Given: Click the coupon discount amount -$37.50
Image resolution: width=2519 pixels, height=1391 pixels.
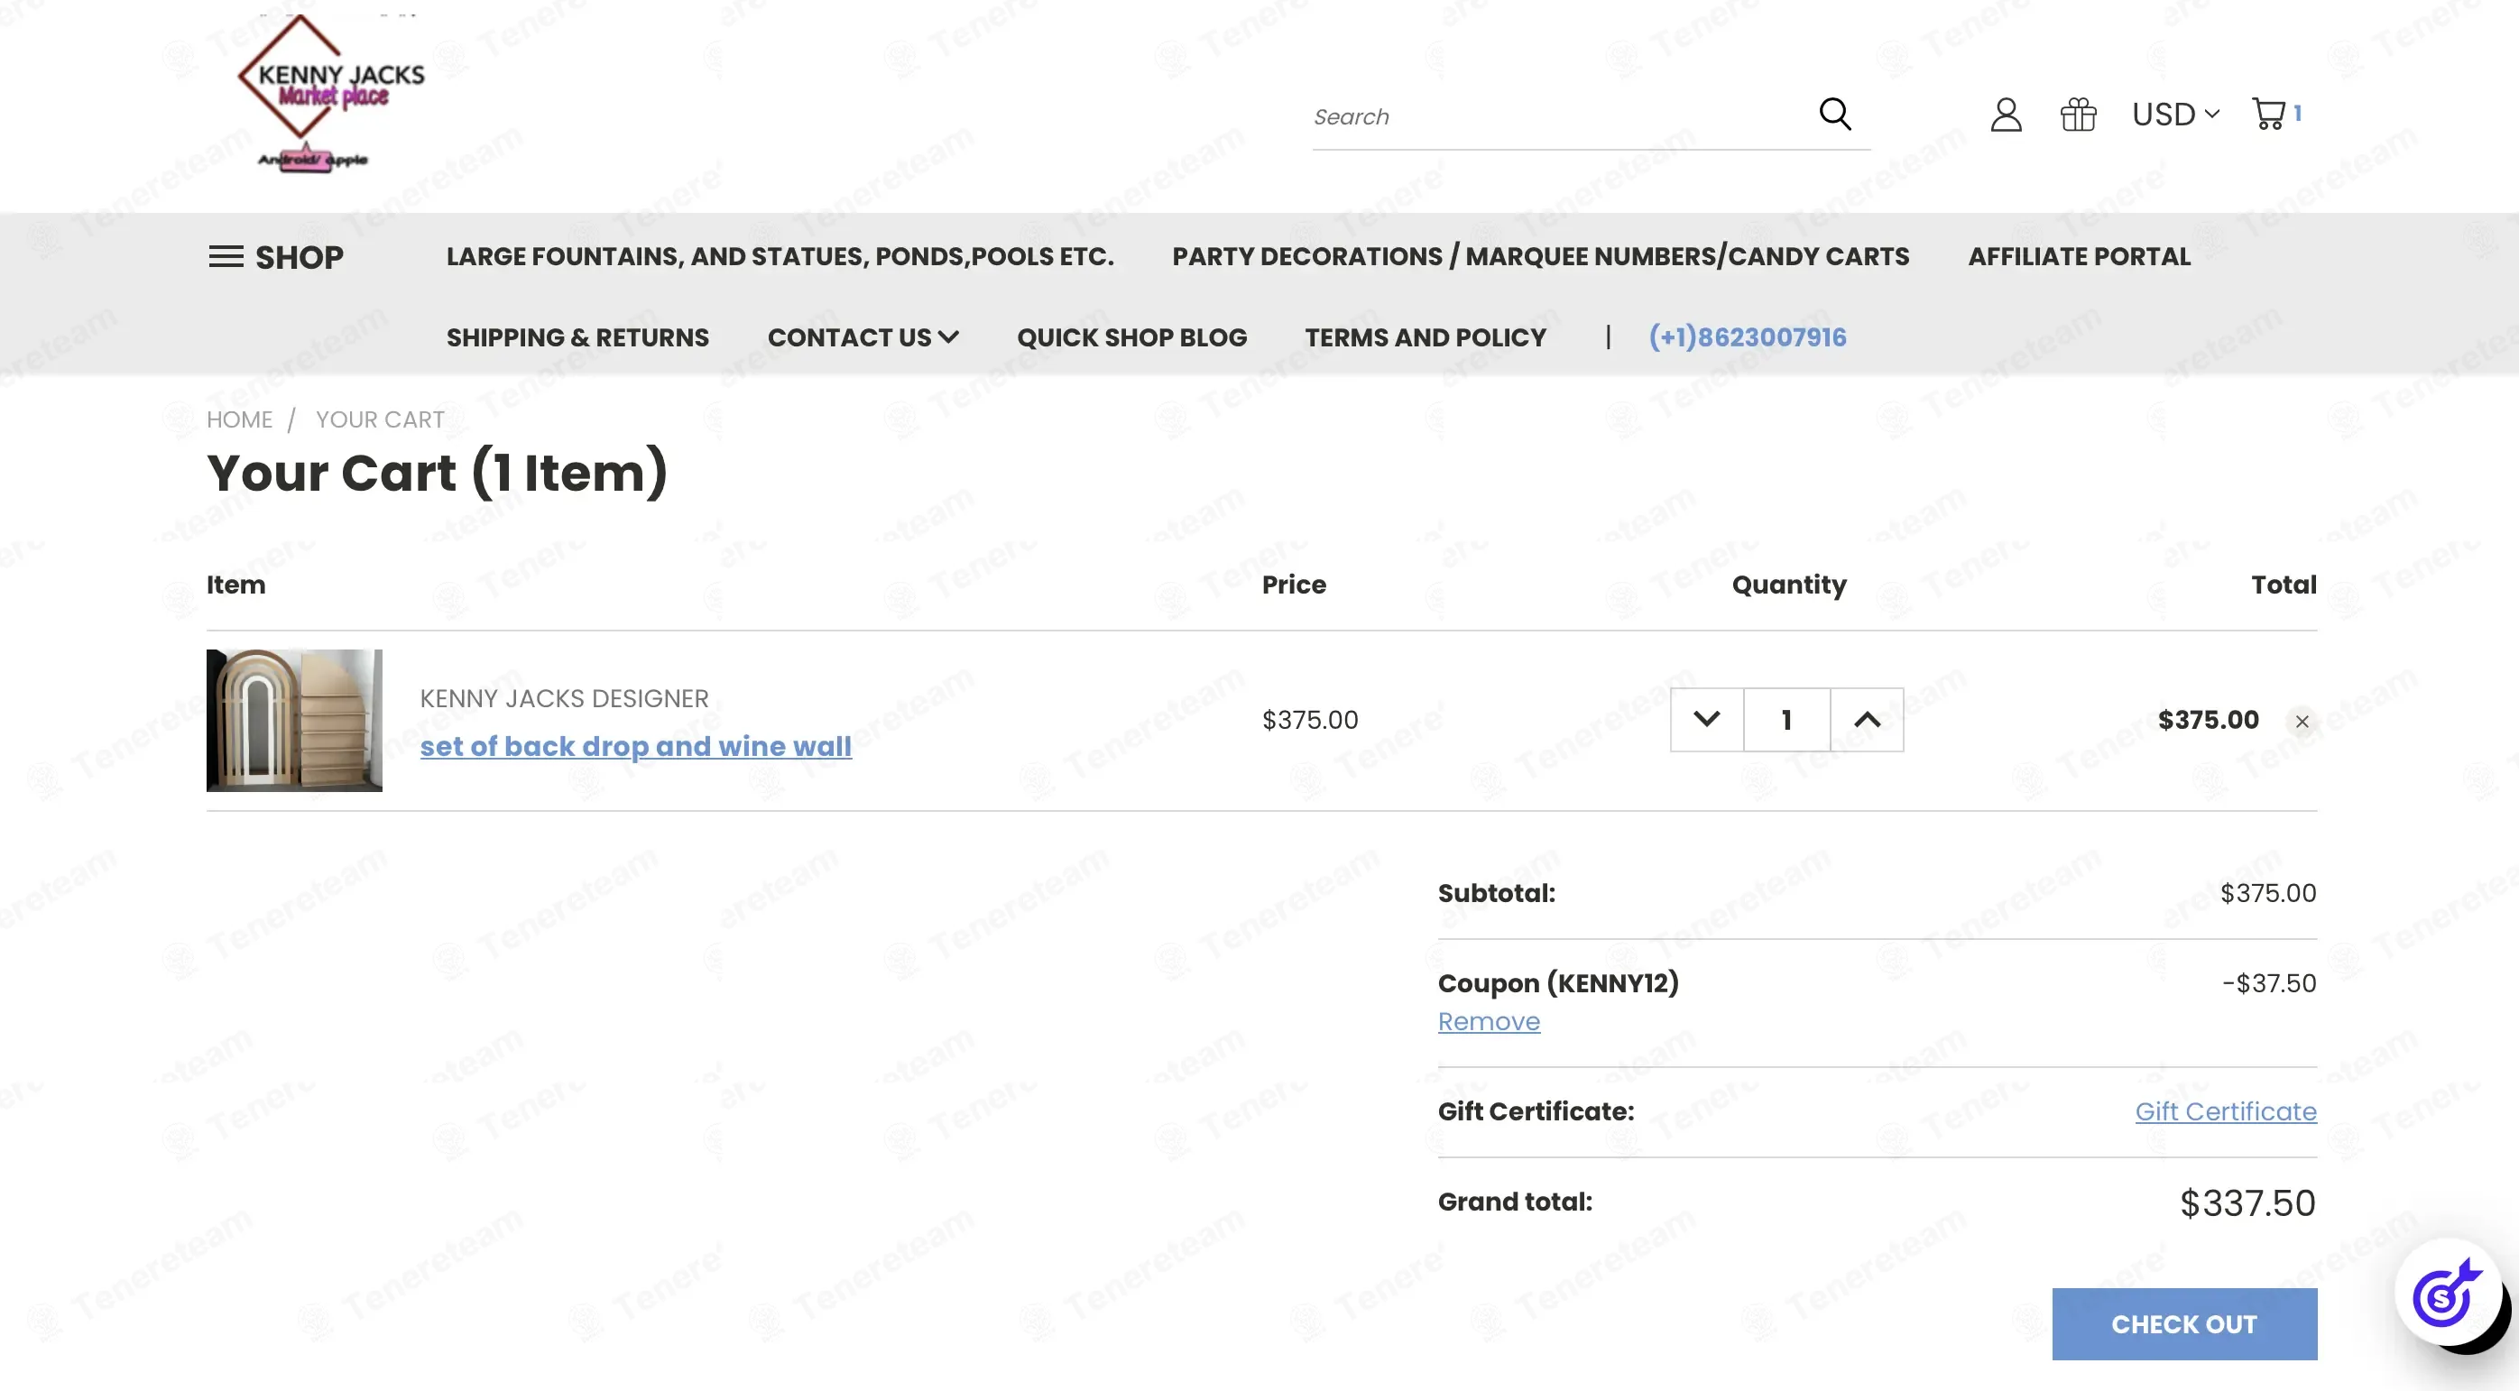Looking at the screenshot, I should (2269, 983).
